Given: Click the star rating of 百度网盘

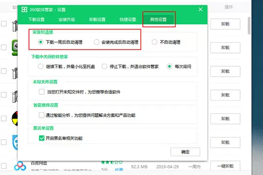Looking at the screenshot, I should (112, 162).
